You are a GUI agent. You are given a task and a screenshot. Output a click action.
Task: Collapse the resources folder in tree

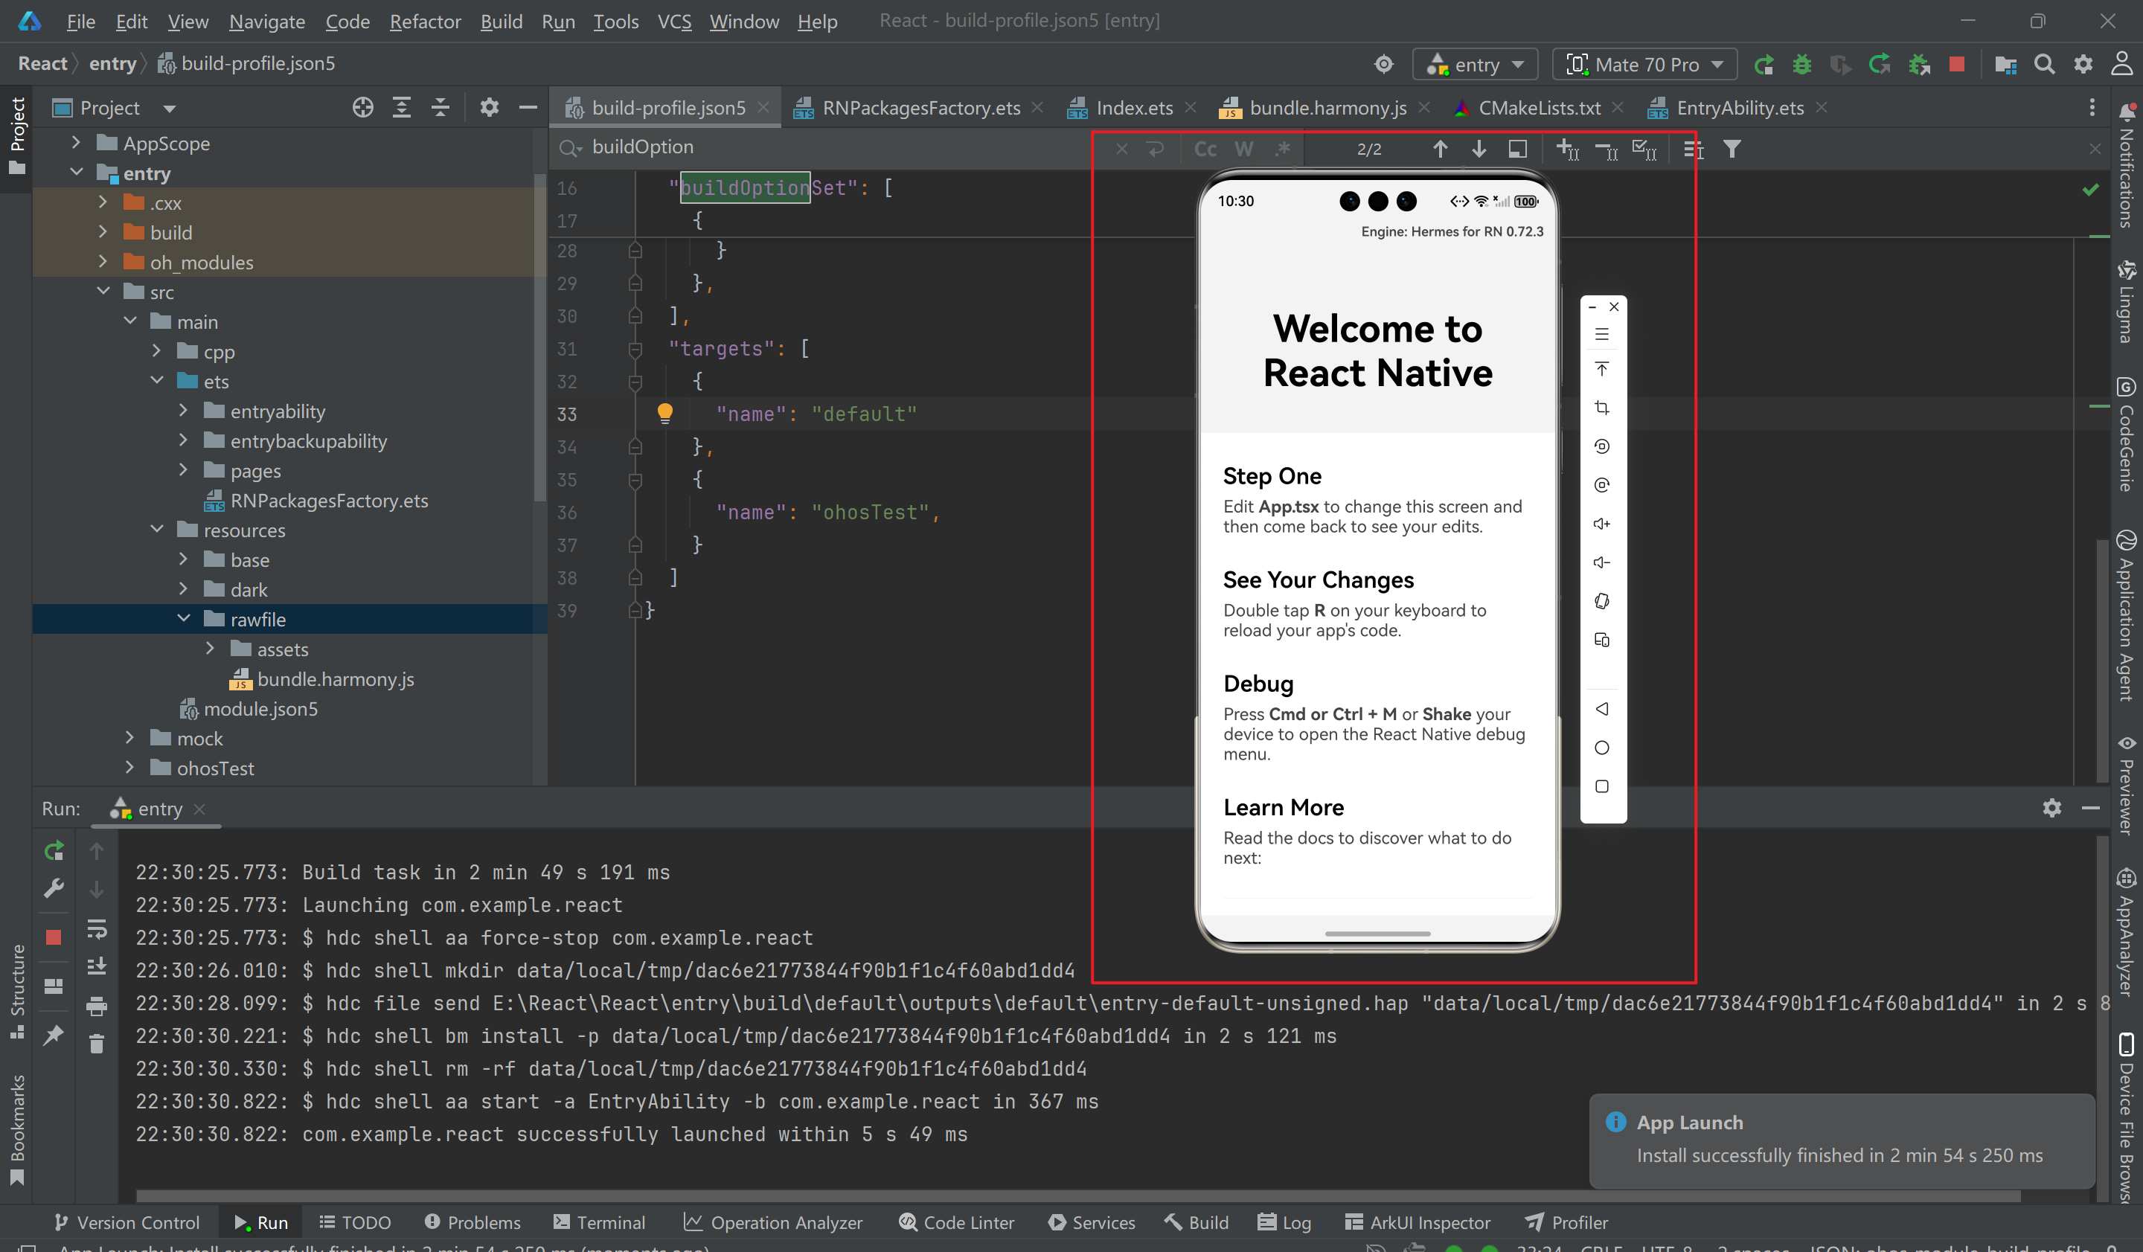tap(156, 530)
